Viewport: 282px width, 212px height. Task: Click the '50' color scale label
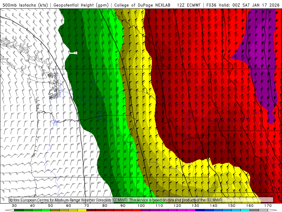coord(50,206)
